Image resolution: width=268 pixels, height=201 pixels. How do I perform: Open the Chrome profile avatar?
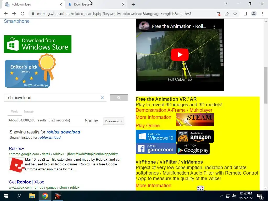tap(254, 14)
